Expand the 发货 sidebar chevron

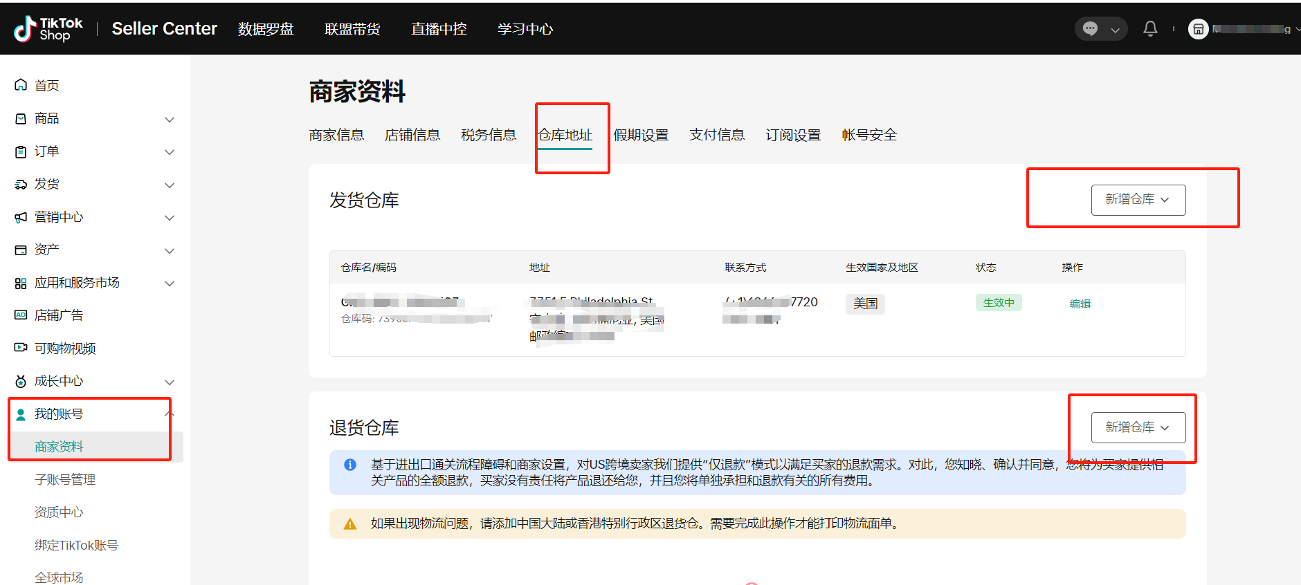(x=170, y=185)
